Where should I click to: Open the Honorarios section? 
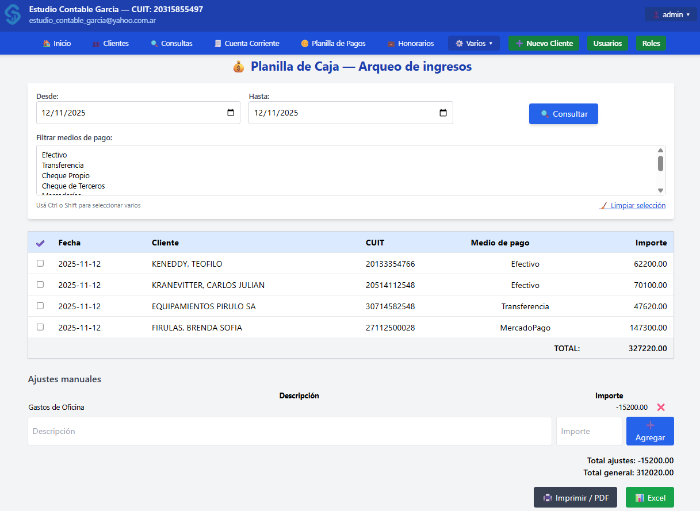coord(411,43)
